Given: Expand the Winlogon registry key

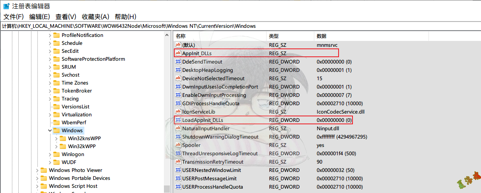Looking at the screenshot, I should coord(50,154).
